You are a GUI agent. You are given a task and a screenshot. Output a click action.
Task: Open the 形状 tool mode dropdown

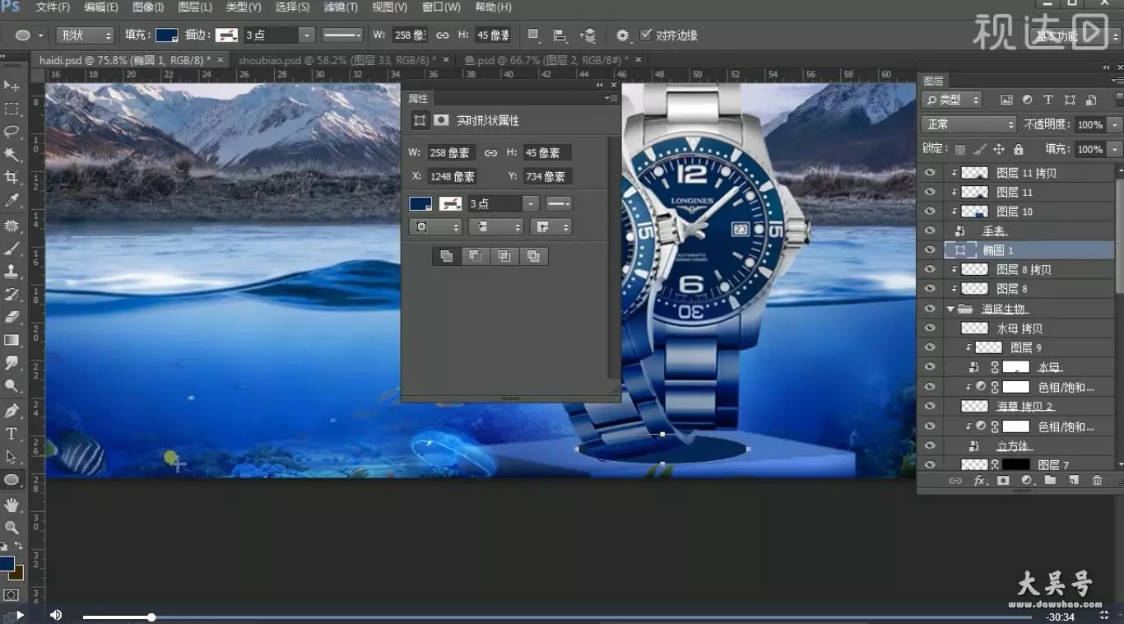pyautogui.click(x=86, y=35)
